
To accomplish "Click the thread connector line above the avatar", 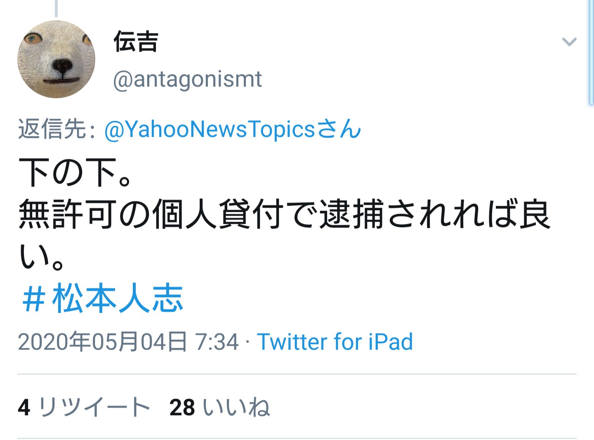I will point(56,9).
